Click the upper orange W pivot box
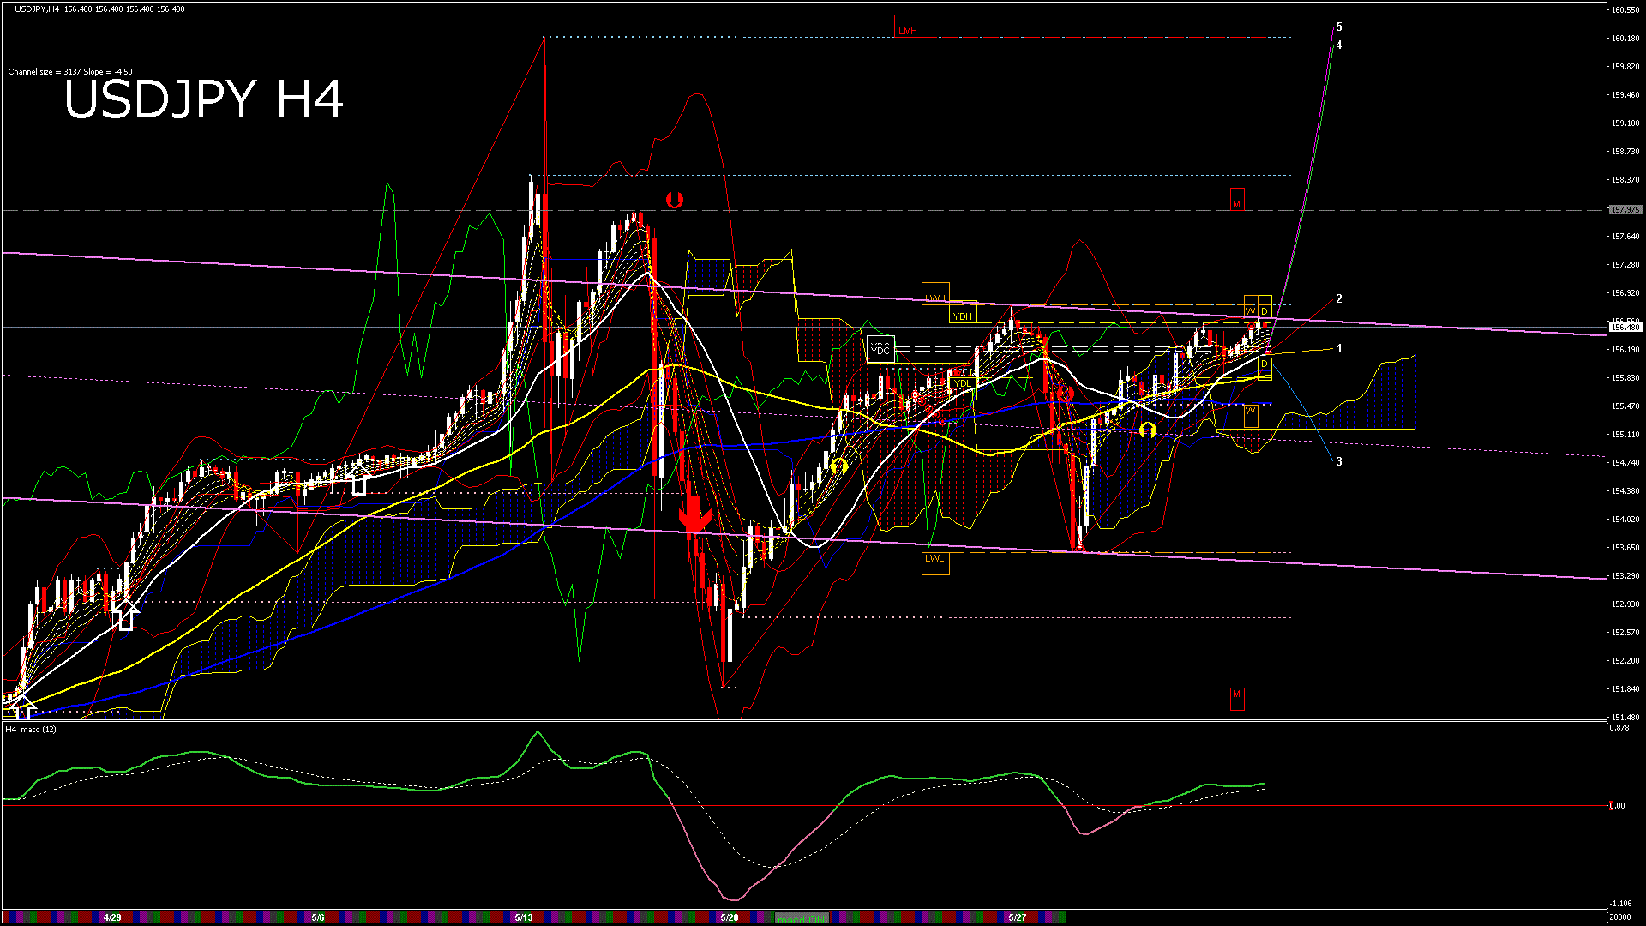1646x926 pixels. pos(1251,306)
